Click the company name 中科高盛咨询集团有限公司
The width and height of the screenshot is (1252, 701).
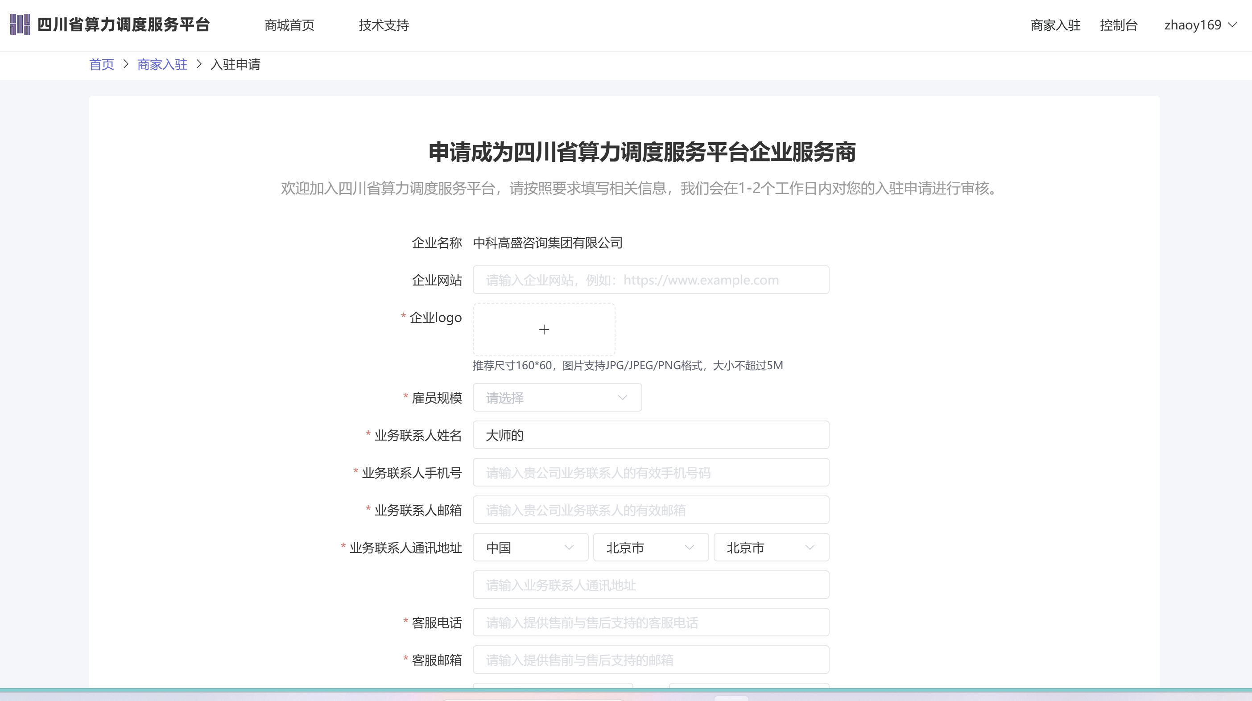tap(548, 243)
